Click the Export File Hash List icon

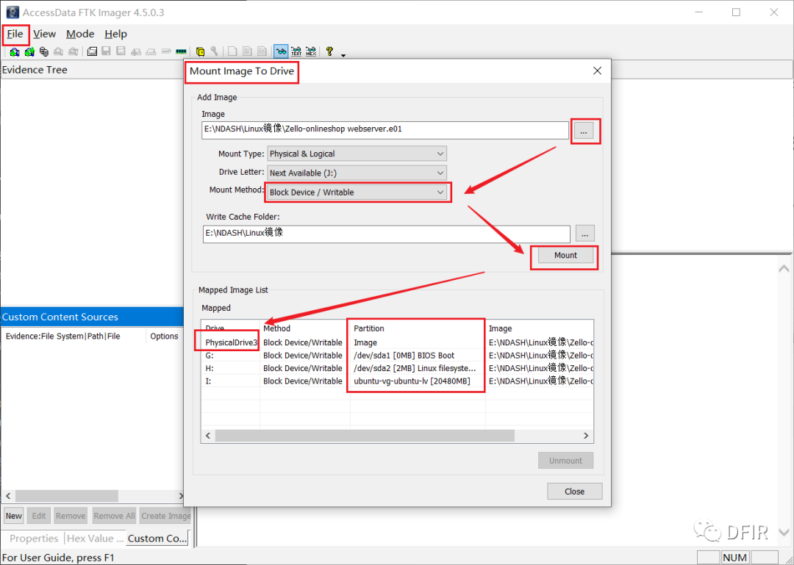pos(246,51)
